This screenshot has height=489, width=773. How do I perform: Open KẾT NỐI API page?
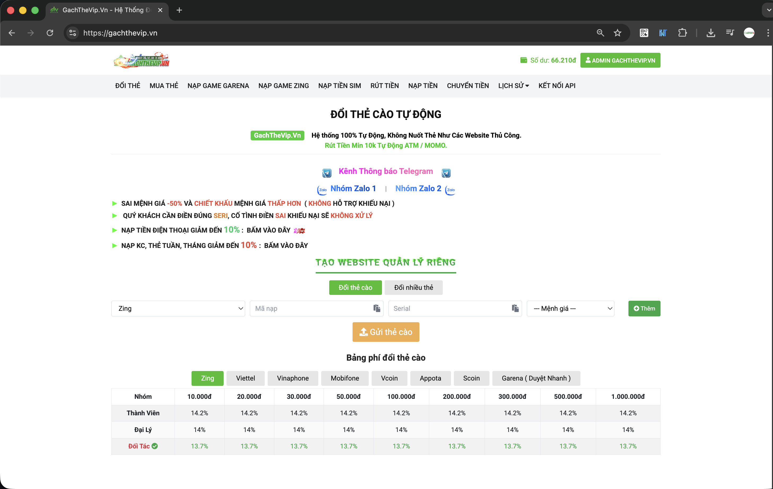click(x=557, y=86)
